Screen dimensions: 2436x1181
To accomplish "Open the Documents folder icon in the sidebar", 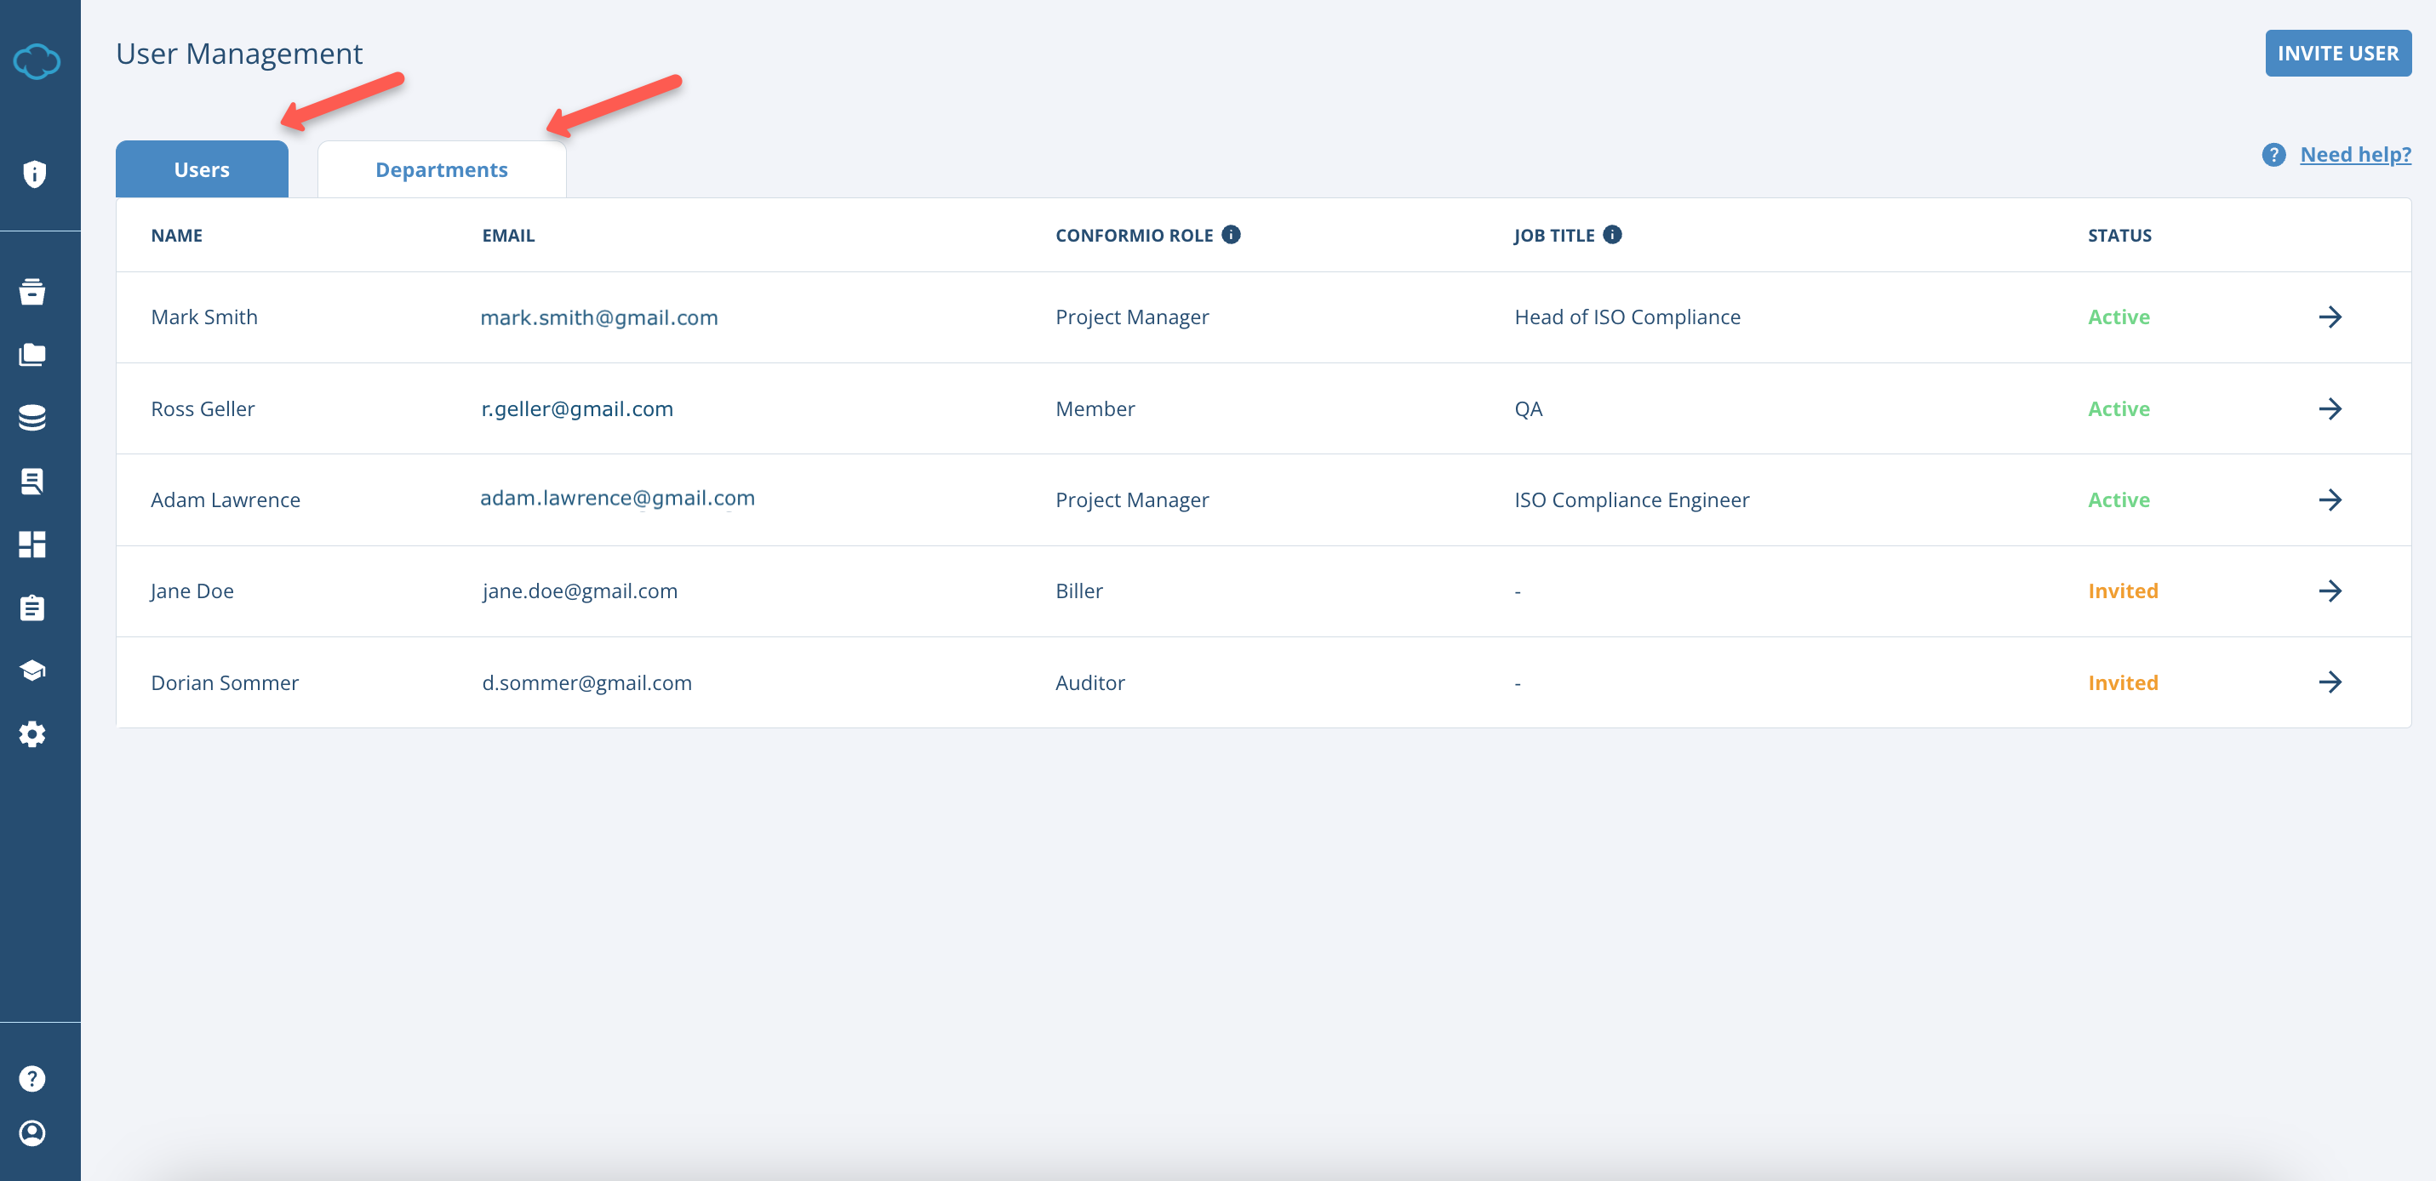I will click(34, 355).
